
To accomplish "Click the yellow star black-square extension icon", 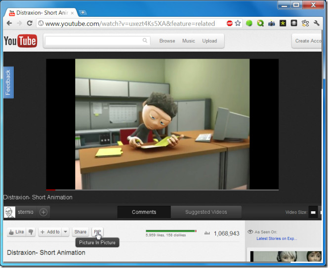I will (x=283, y=23).
